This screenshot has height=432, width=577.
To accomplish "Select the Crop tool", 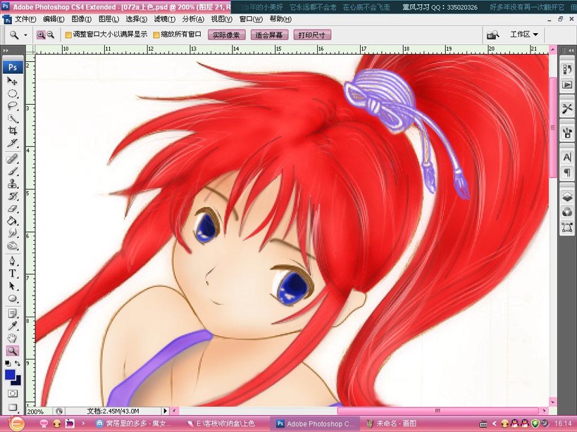I will click(12, 131).
